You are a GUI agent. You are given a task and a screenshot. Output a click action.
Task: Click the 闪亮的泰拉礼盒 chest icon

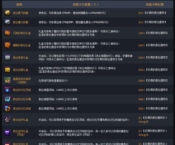click(x=7, y=33)
